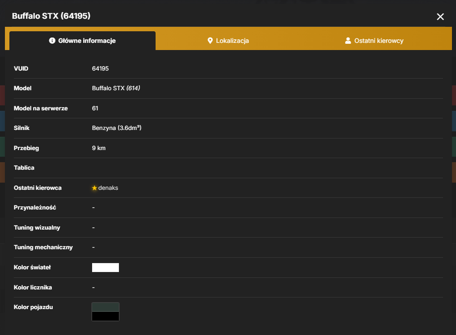This screenshot has height=335, width=456.
Task: Click the Tuning mechaniczny label
Action: coord(43,247)
